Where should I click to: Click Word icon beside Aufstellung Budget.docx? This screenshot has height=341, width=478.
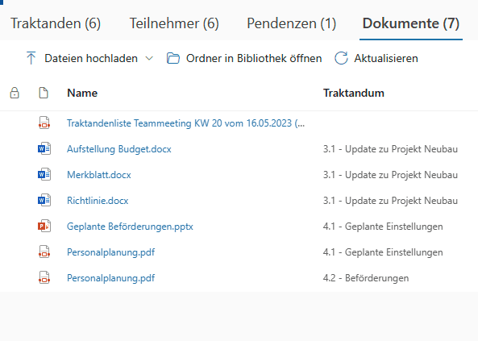pyautogui.click(x=44, y=148)
